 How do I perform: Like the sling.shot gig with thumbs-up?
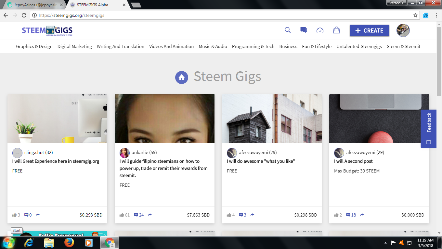click(x=14, y=215)
